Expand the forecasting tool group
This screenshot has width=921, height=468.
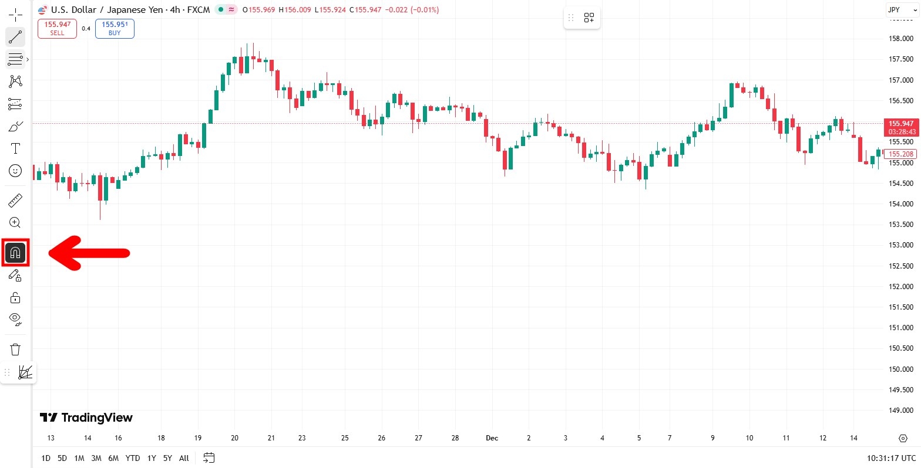click(x=15, y=104)
